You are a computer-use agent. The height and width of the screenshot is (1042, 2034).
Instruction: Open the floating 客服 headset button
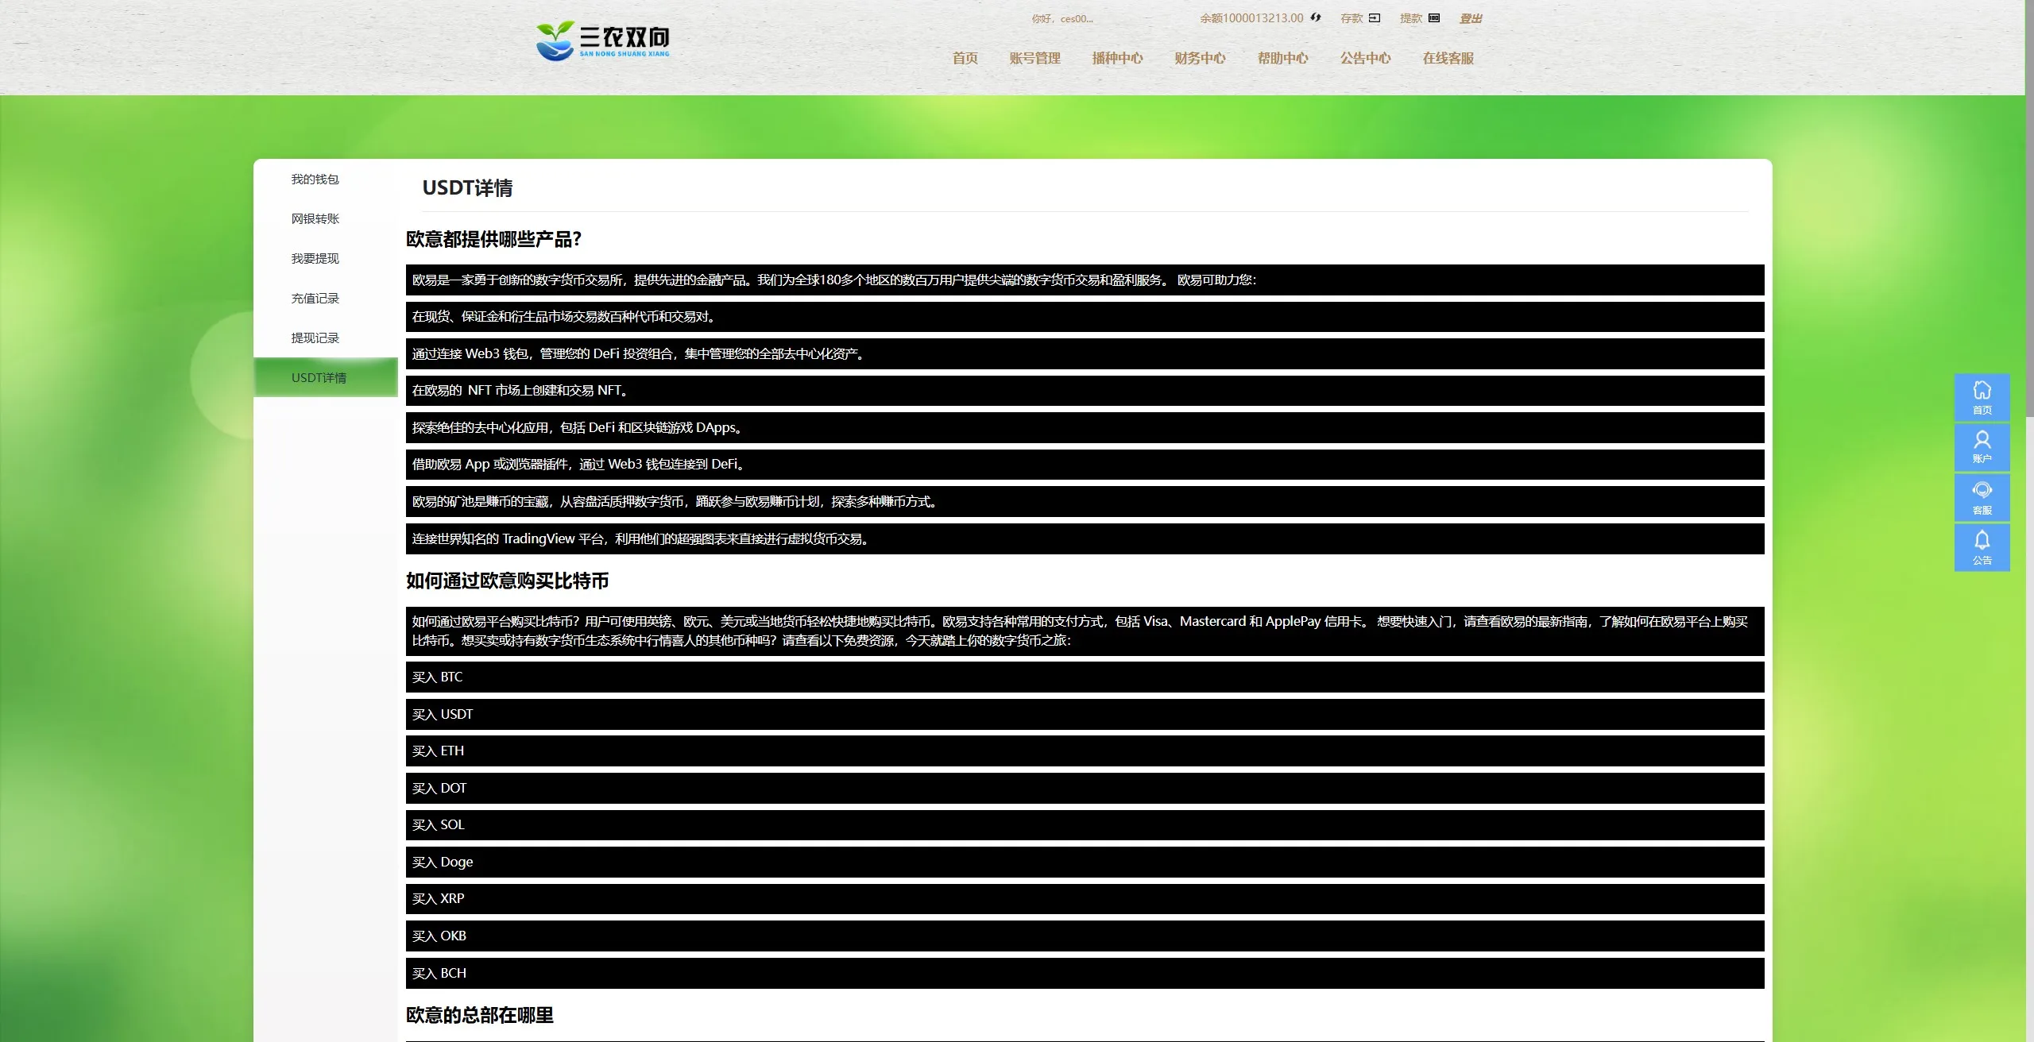[1982, 497]
